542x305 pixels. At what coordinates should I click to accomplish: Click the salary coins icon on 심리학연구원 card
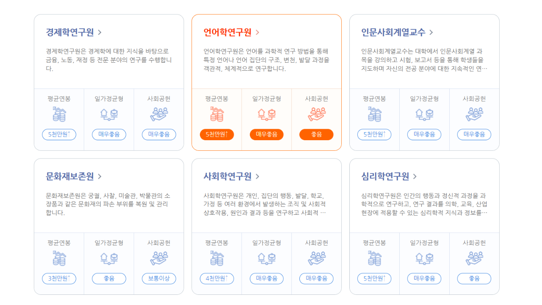coord(374,258)
